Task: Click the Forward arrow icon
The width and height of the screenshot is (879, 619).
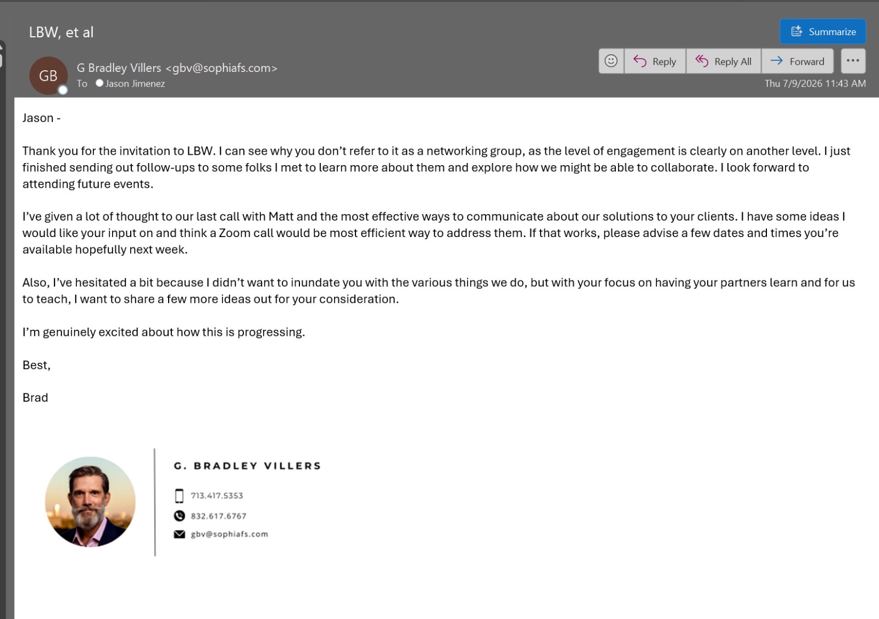Action: (x=776, y=61)
